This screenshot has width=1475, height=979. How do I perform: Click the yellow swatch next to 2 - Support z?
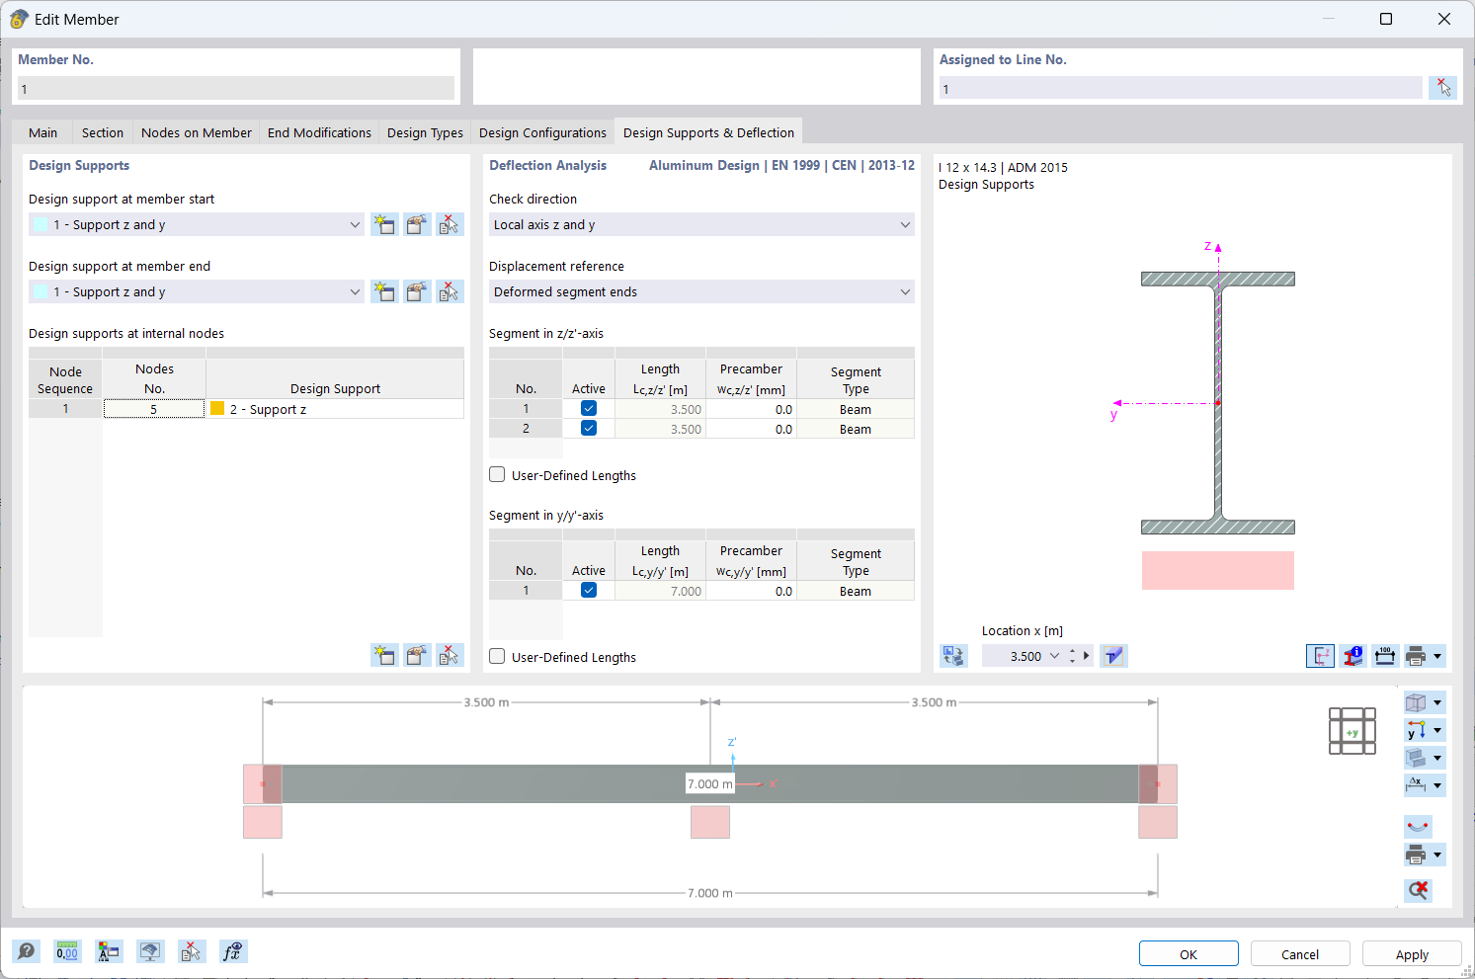coord(217,408)
